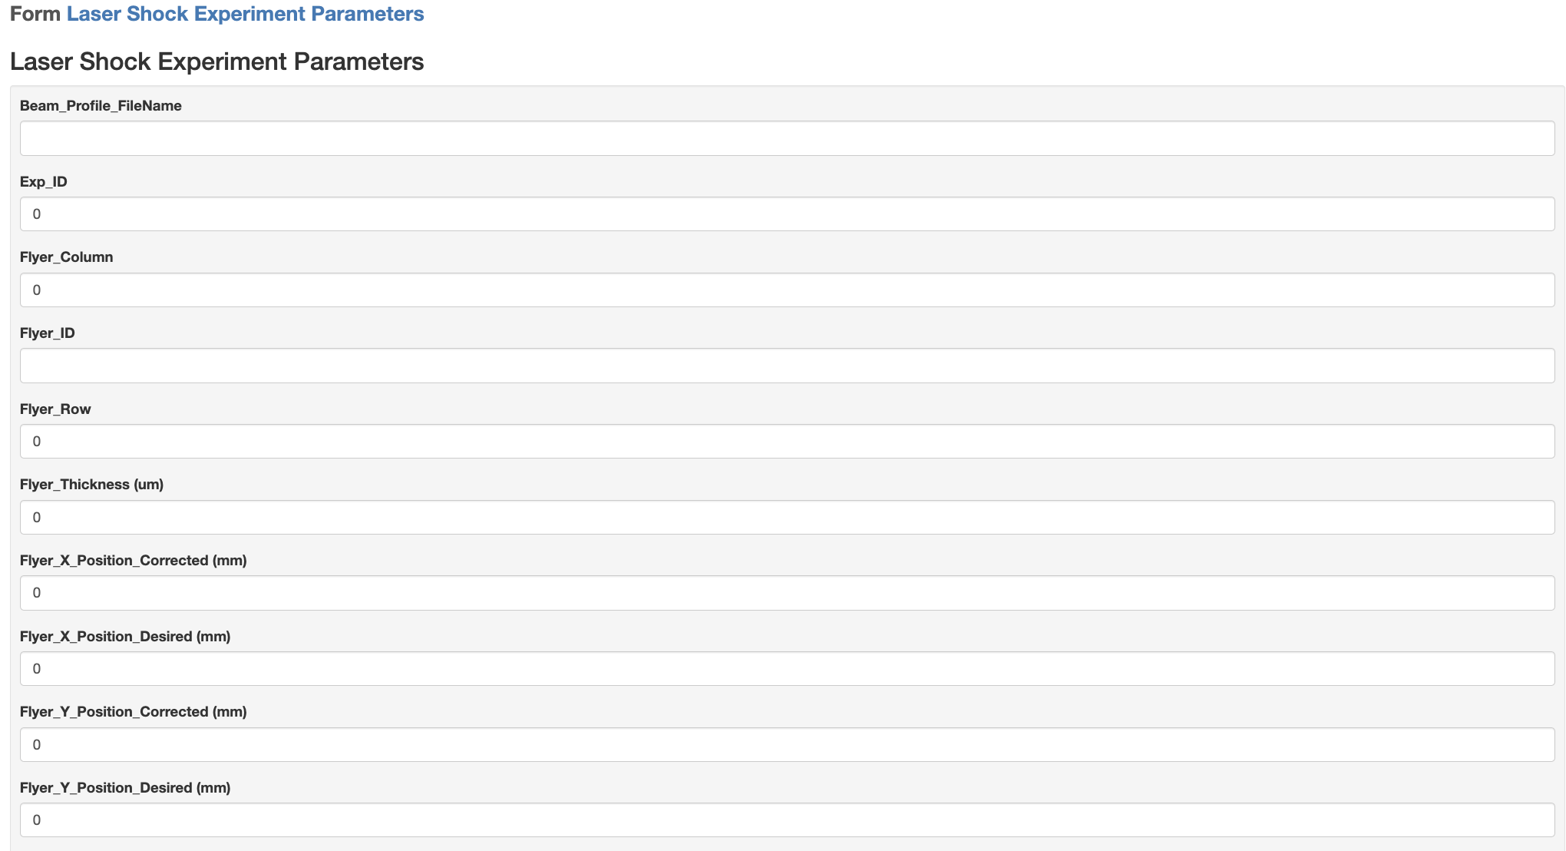Viewport: 1566px width, 851px height.
Task: Select the Flyer_Column input field
Action: [787, 290]
